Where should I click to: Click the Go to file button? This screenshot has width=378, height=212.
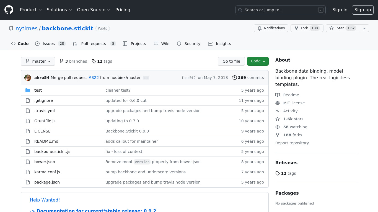[x=231, y=61]
